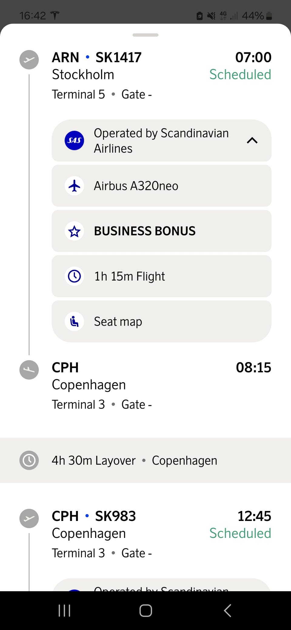Tap the layover clock icon

click(x=29, y=460)
